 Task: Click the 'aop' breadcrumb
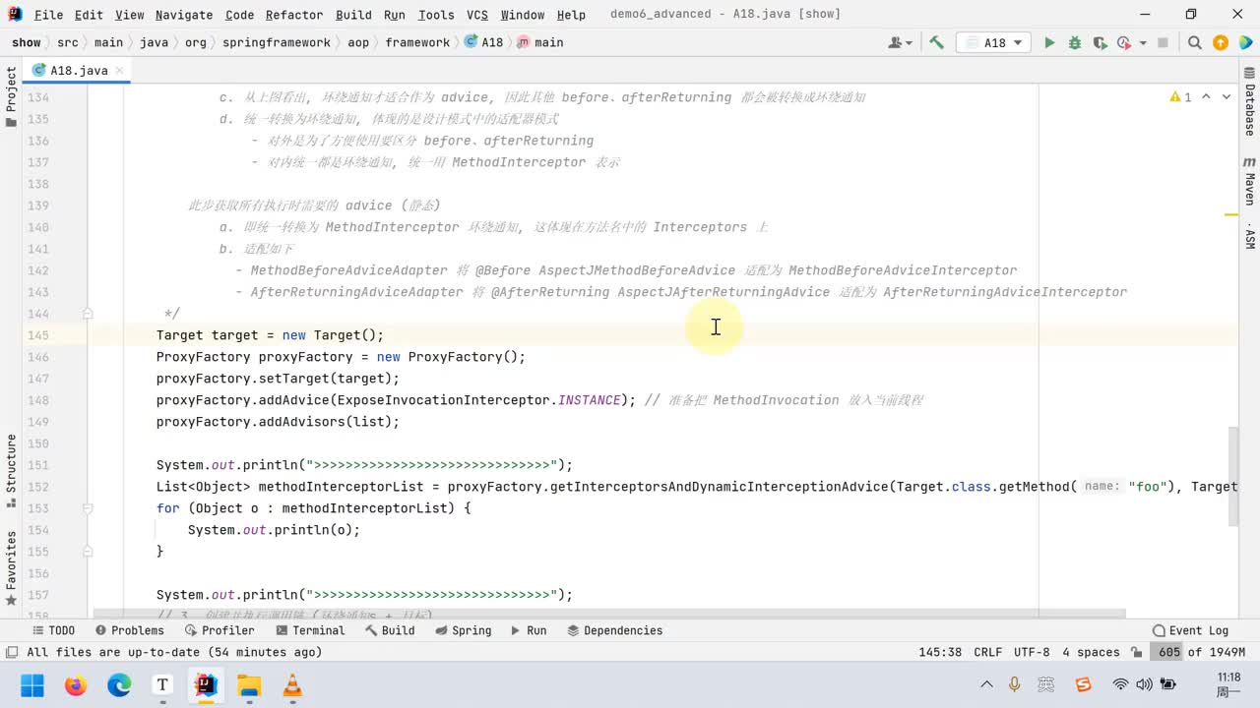coord(358,42)
